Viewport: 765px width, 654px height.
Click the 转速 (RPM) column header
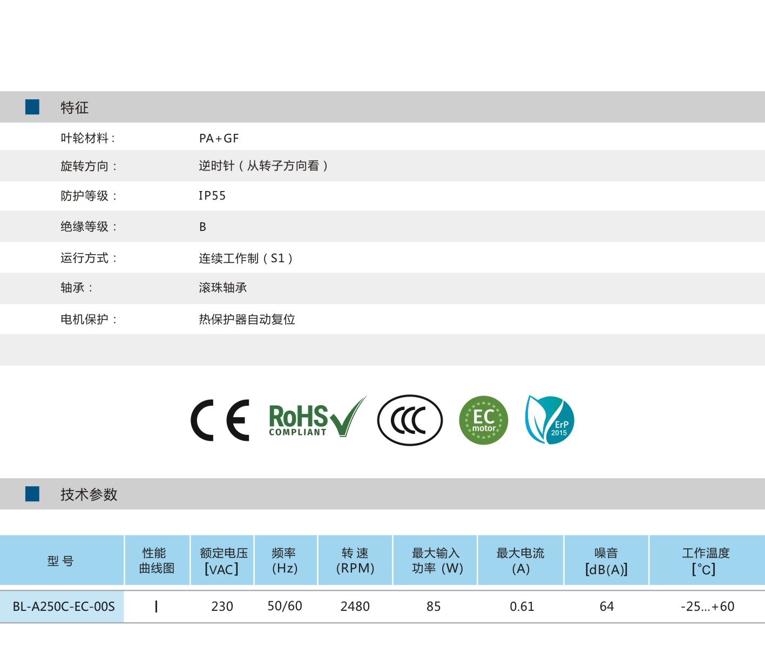355,561
